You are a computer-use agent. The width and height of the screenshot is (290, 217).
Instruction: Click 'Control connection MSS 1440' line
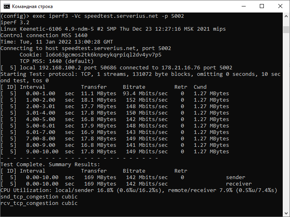point(44,35)
